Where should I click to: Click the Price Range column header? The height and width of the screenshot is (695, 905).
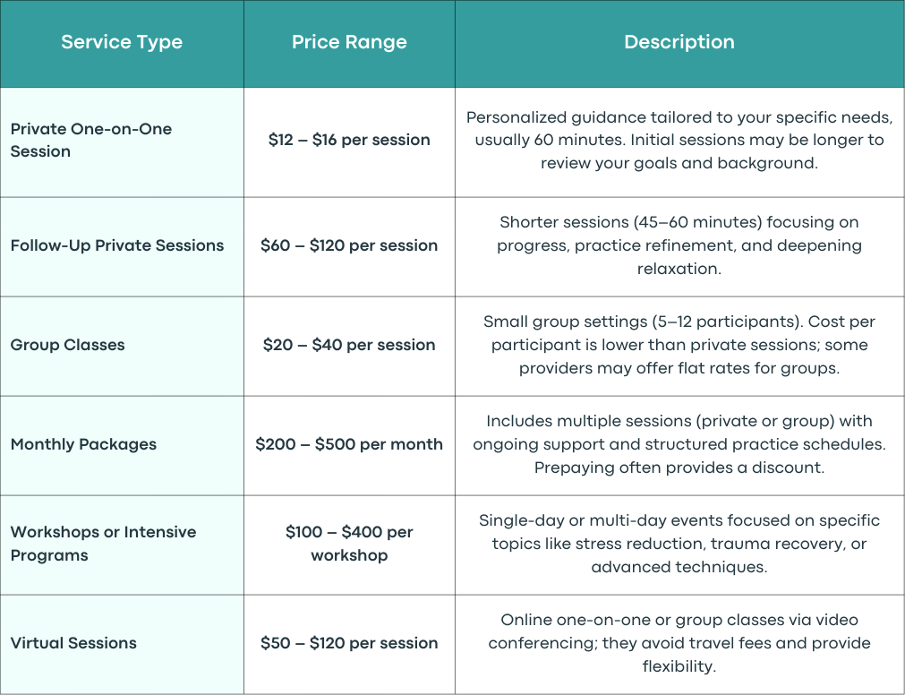click(349, 44)
